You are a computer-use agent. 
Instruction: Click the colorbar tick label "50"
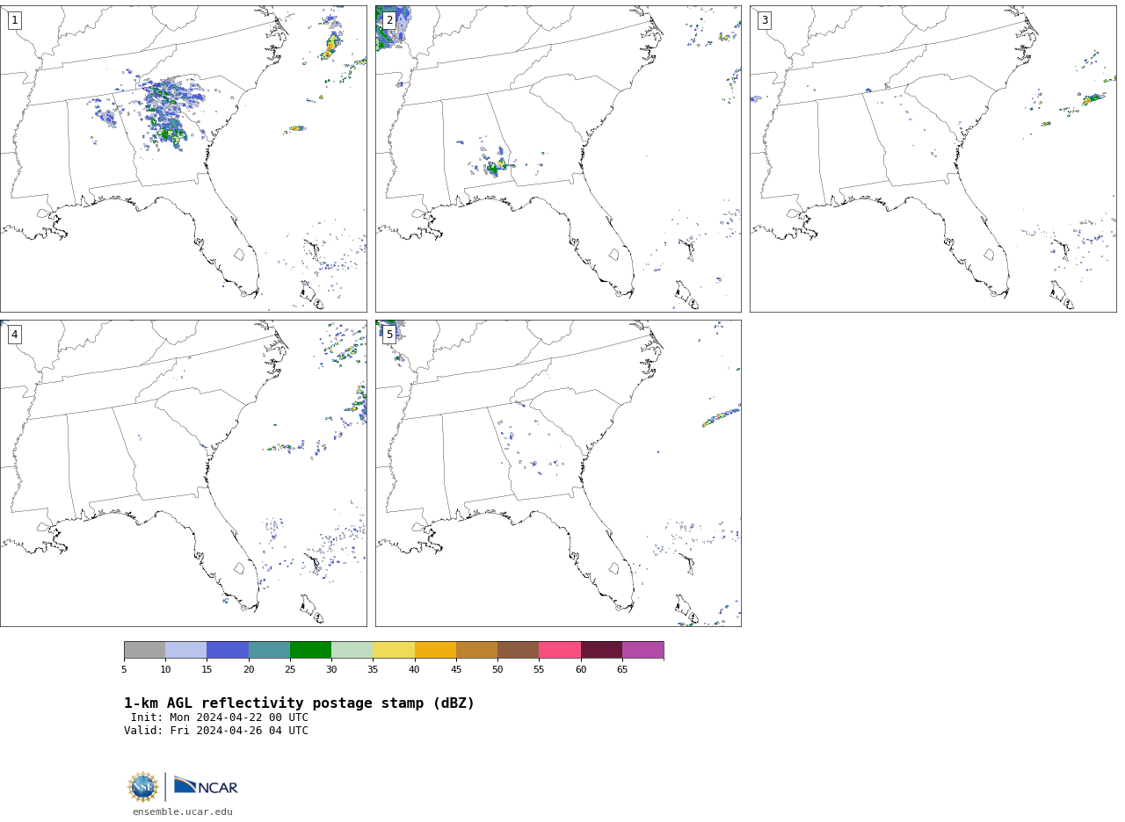click(x=497, y=670)
